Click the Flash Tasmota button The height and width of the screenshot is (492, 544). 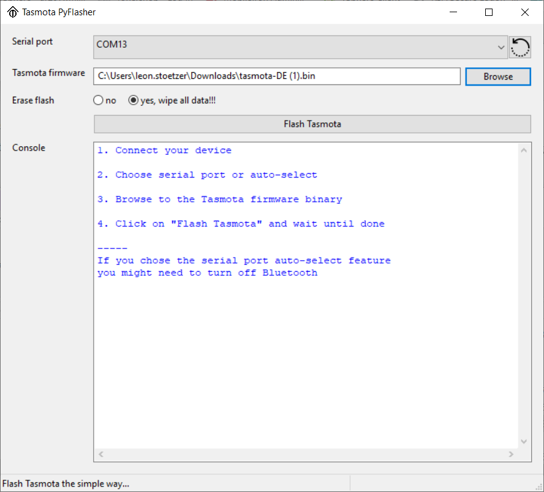click(312, 124)
